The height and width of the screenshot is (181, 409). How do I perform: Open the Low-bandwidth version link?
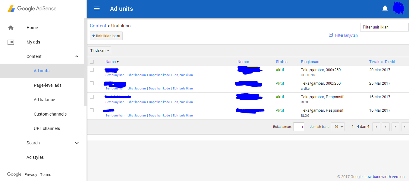click(x=385, y=176)
